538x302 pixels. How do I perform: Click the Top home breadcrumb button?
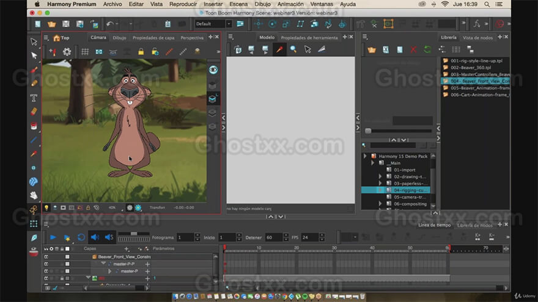pyautogui.click(x=61, y=38)
